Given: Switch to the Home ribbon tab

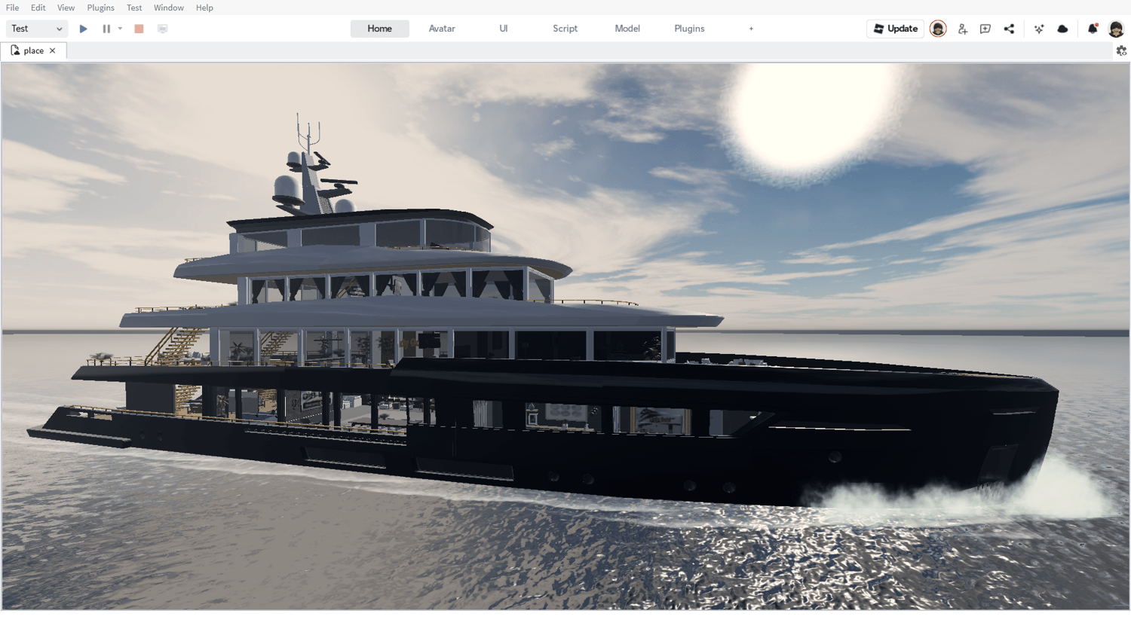Looking at the screenshot, I should [x=380, y=29].
